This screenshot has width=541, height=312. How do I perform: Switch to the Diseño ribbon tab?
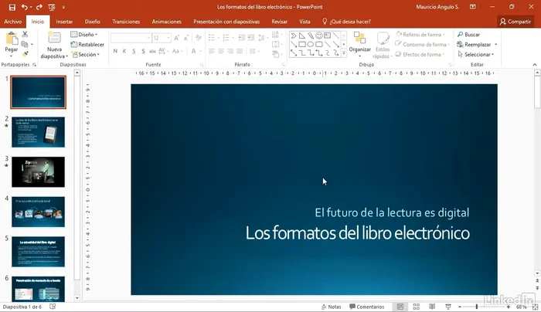pyautogui.click(x=93, y=22)
